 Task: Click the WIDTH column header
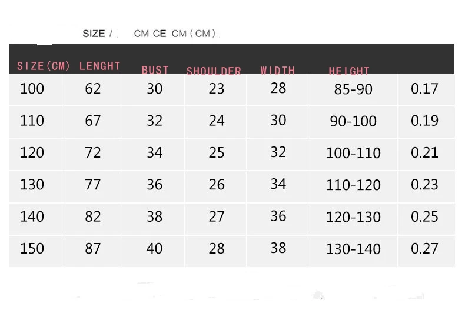pyautogui.click(x=278, y=70)
